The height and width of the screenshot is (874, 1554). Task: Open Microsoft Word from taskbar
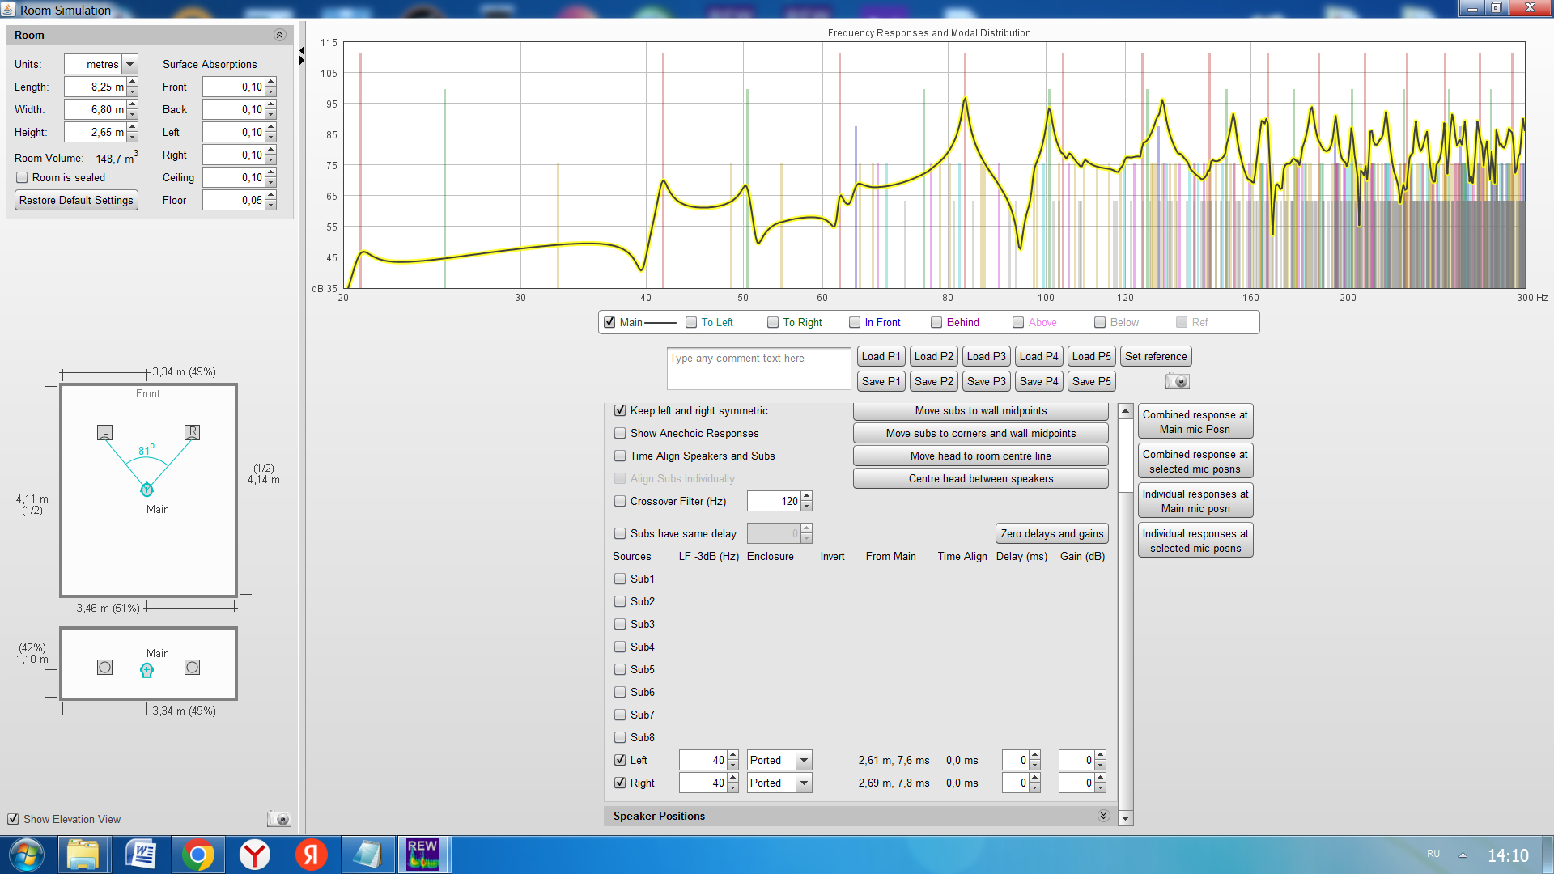pyautogui.click(x=141, y=855)
